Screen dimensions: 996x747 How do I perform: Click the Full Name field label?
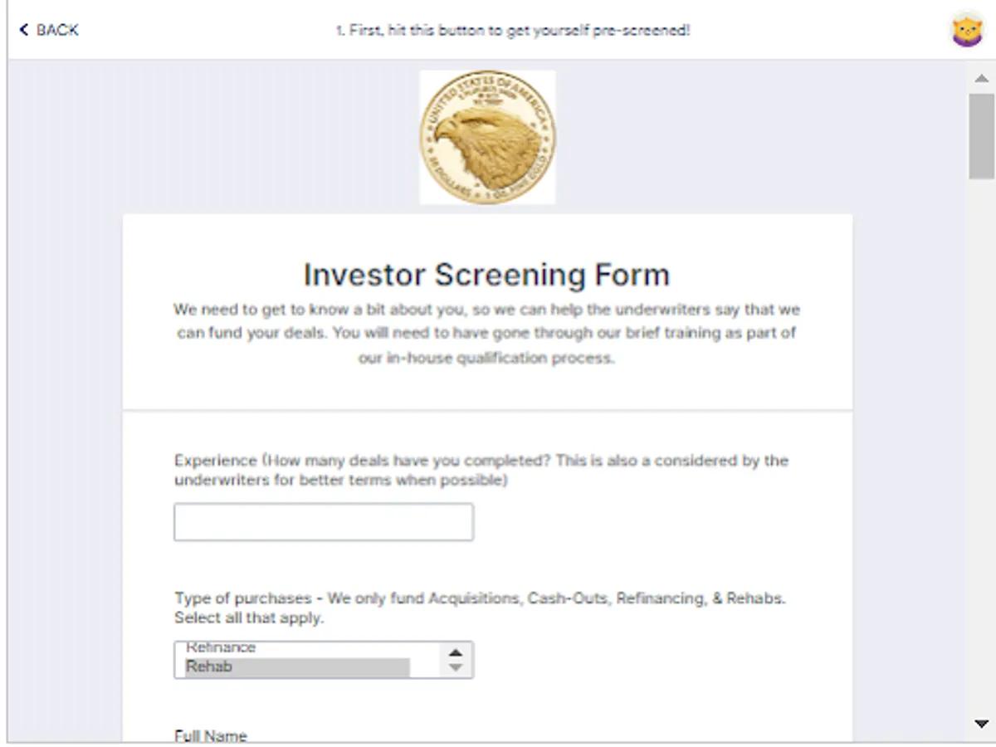click(x=211, y=735)
